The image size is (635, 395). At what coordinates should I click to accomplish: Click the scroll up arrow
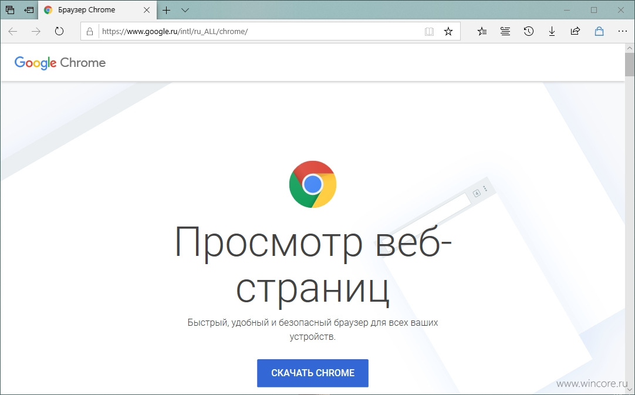(x=630, y=48)
